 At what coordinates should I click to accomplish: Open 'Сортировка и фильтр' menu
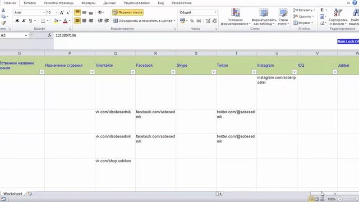(x=338, y=17)
